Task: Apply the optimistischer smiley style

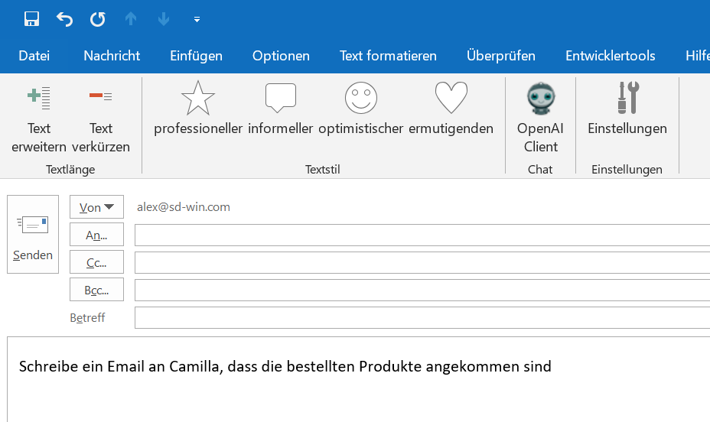Action: [361, 98]
